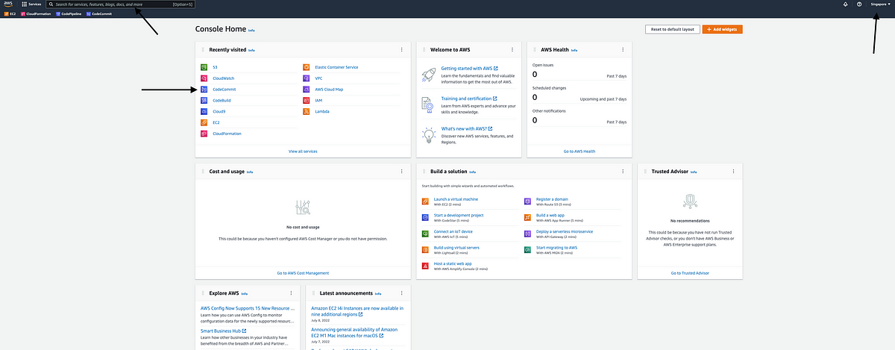
Task: Open What's new with AWS link
Action: pos(467,128)
